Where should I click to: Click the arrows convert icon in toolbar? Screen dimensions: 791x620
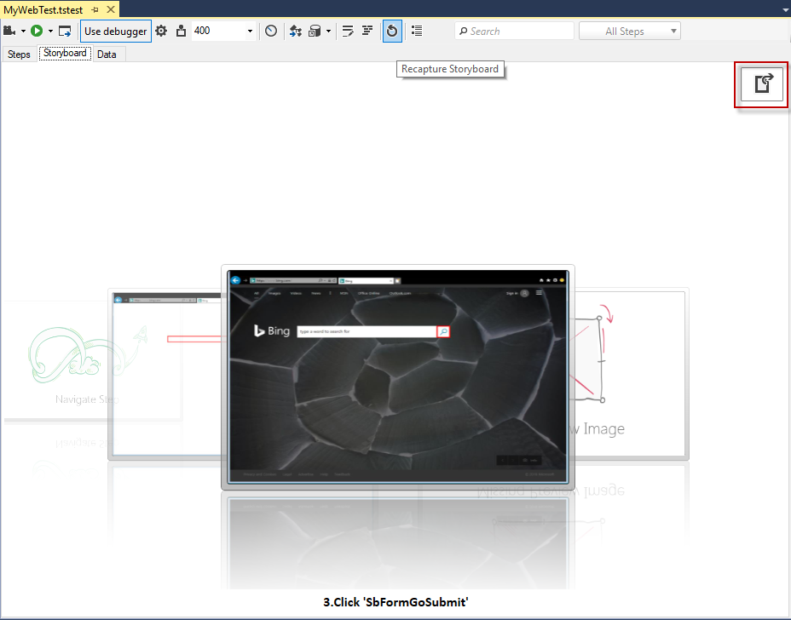296,32
